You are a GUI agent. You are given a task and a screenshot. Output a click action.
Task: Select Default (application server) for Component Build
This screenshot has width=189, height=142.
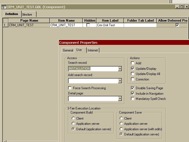[x=73, y=129]
